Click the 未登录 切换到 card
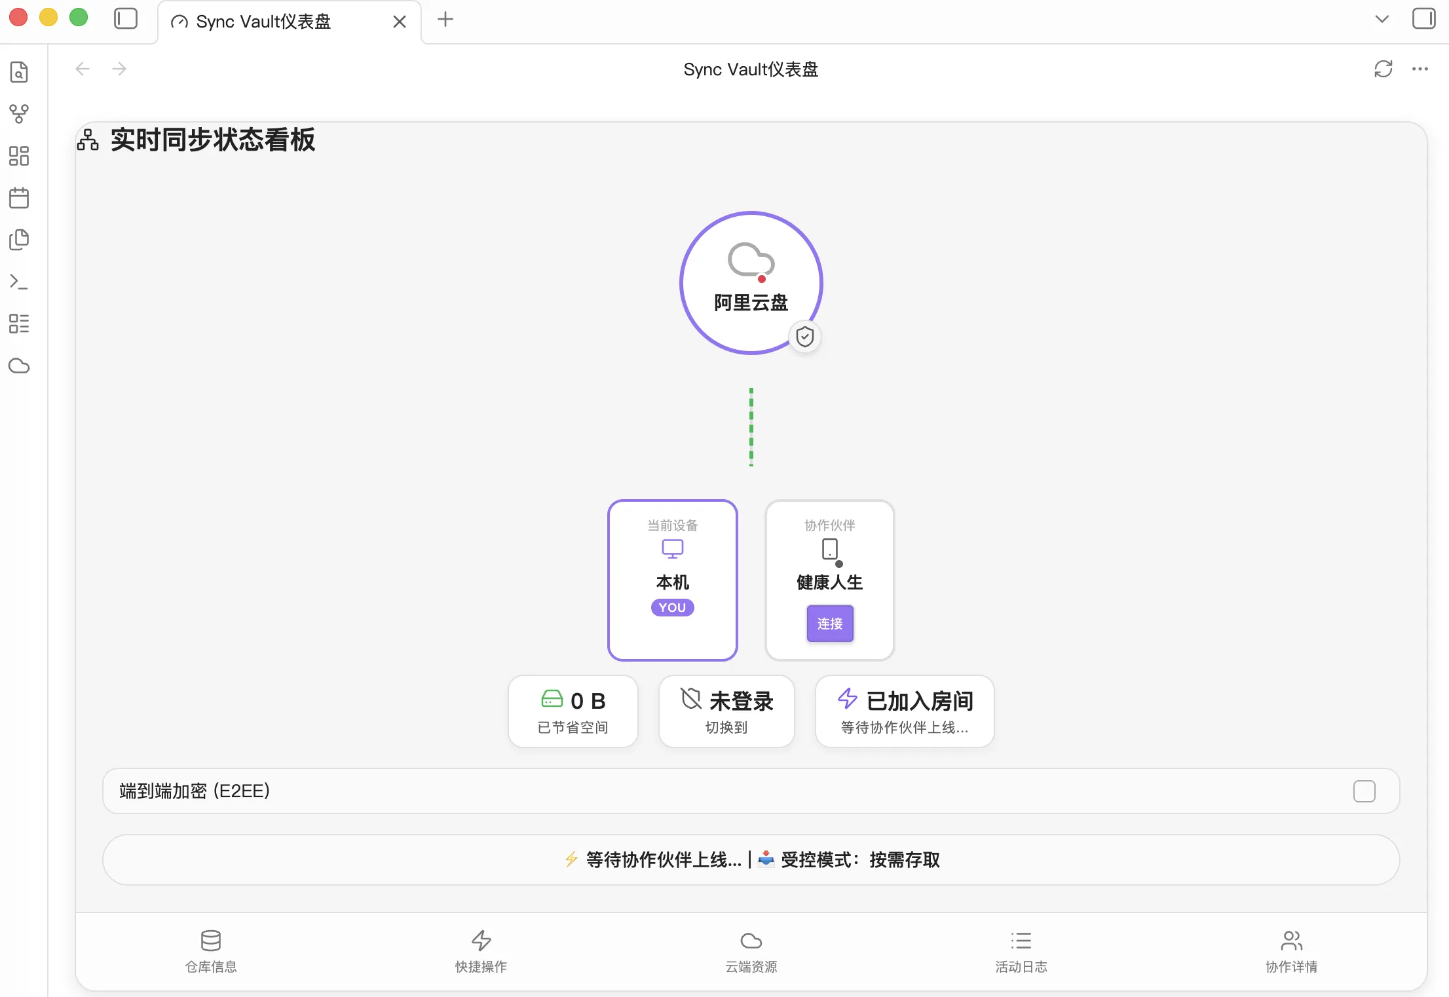Screen dimensions: 1449x997 [x=726, y=711]
